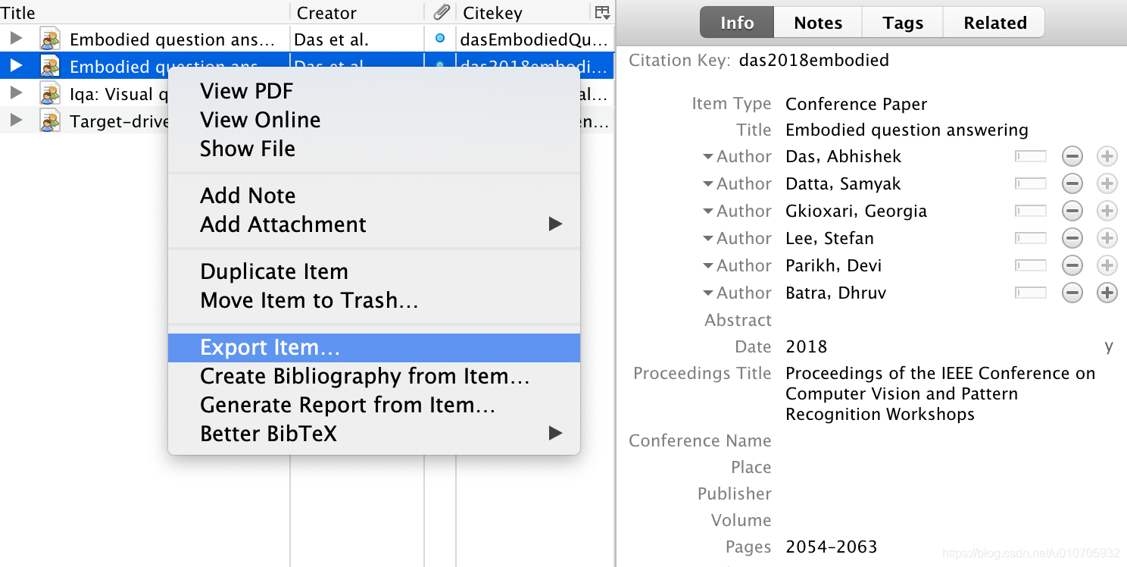Change Item Type Conference Paper

[856, 104]
